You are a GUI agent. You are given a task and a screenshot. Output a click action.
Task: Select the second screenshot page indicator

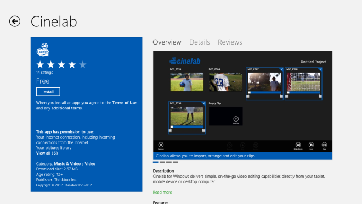pyautogui.click(x=162, y=162)
